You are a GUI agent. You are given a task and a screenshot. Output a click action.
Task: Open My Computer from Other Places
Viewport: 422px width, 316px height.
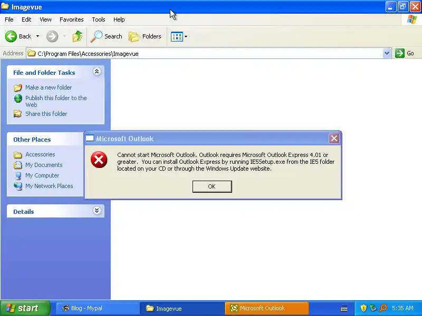pos(42,175)
